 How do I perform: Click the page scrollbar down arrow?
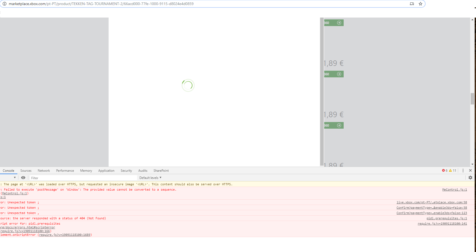[x=472, y=165]
